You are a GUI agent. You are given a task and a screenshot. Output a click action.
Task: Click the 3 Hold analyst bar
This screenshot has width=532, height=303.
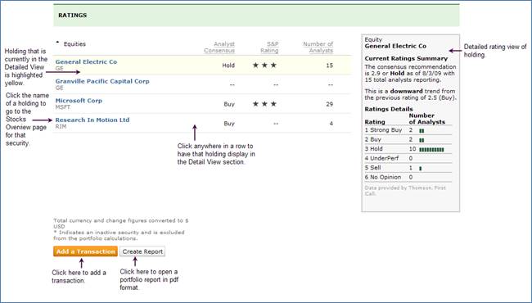431,150
